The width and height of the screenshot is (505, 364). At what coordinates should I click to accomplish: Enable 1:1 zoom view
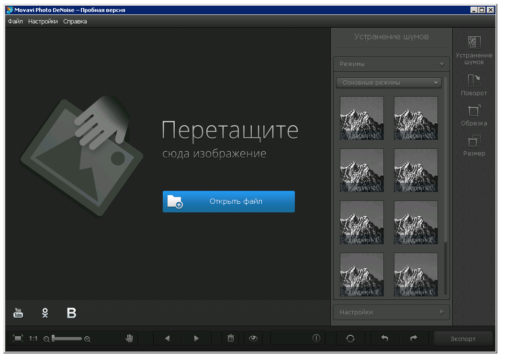33,338
